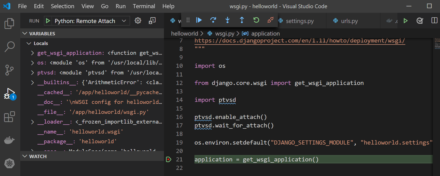Image resolution: width=440 pixels, height=176 pixels.
Task: Click the Step Into debug arrow
Action: click(227, 20)
